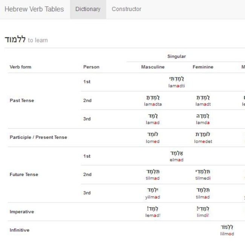Select the 'elmad' first person future form

tap(176, 156)
